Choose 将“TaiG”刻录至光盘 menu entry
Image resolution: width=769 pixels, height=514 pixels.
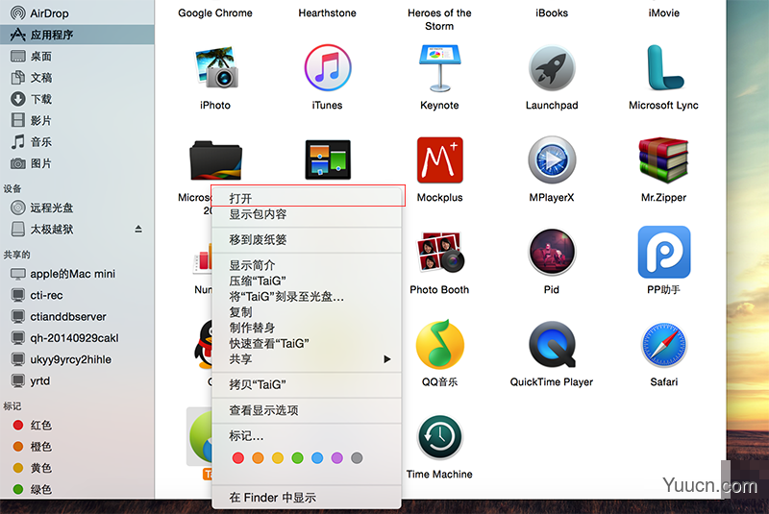coord(307,297)
